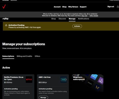Open the Shop more subscriptions tile
The height and width of the screenshot is (99, 119).
(87, 83)
